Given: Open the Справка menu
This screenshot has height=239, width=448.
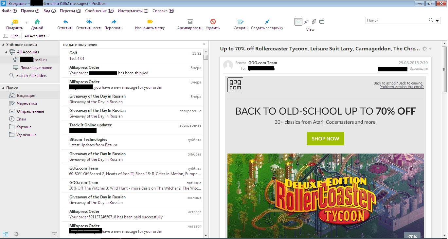Looking at the screenshot, I should 163,11.
